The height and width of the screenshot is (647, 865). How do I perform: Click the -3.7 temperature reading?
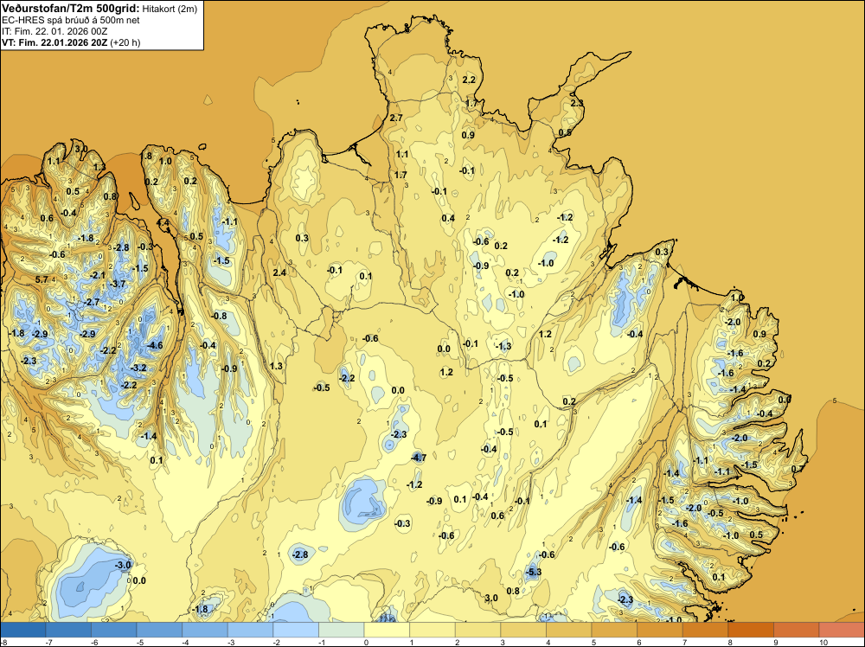(118, 284)
